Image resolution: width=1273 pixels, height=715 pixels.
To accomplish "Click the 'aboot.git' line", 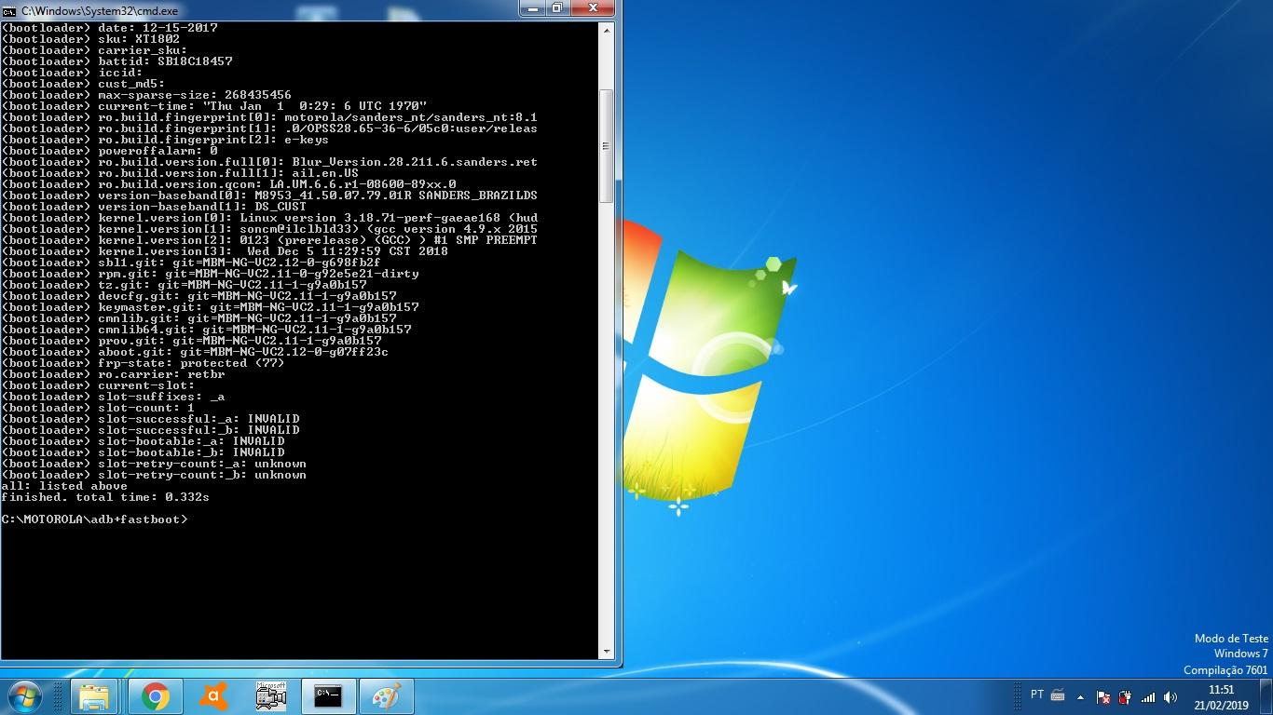I will pyautogui.click(x=195, y=352).
